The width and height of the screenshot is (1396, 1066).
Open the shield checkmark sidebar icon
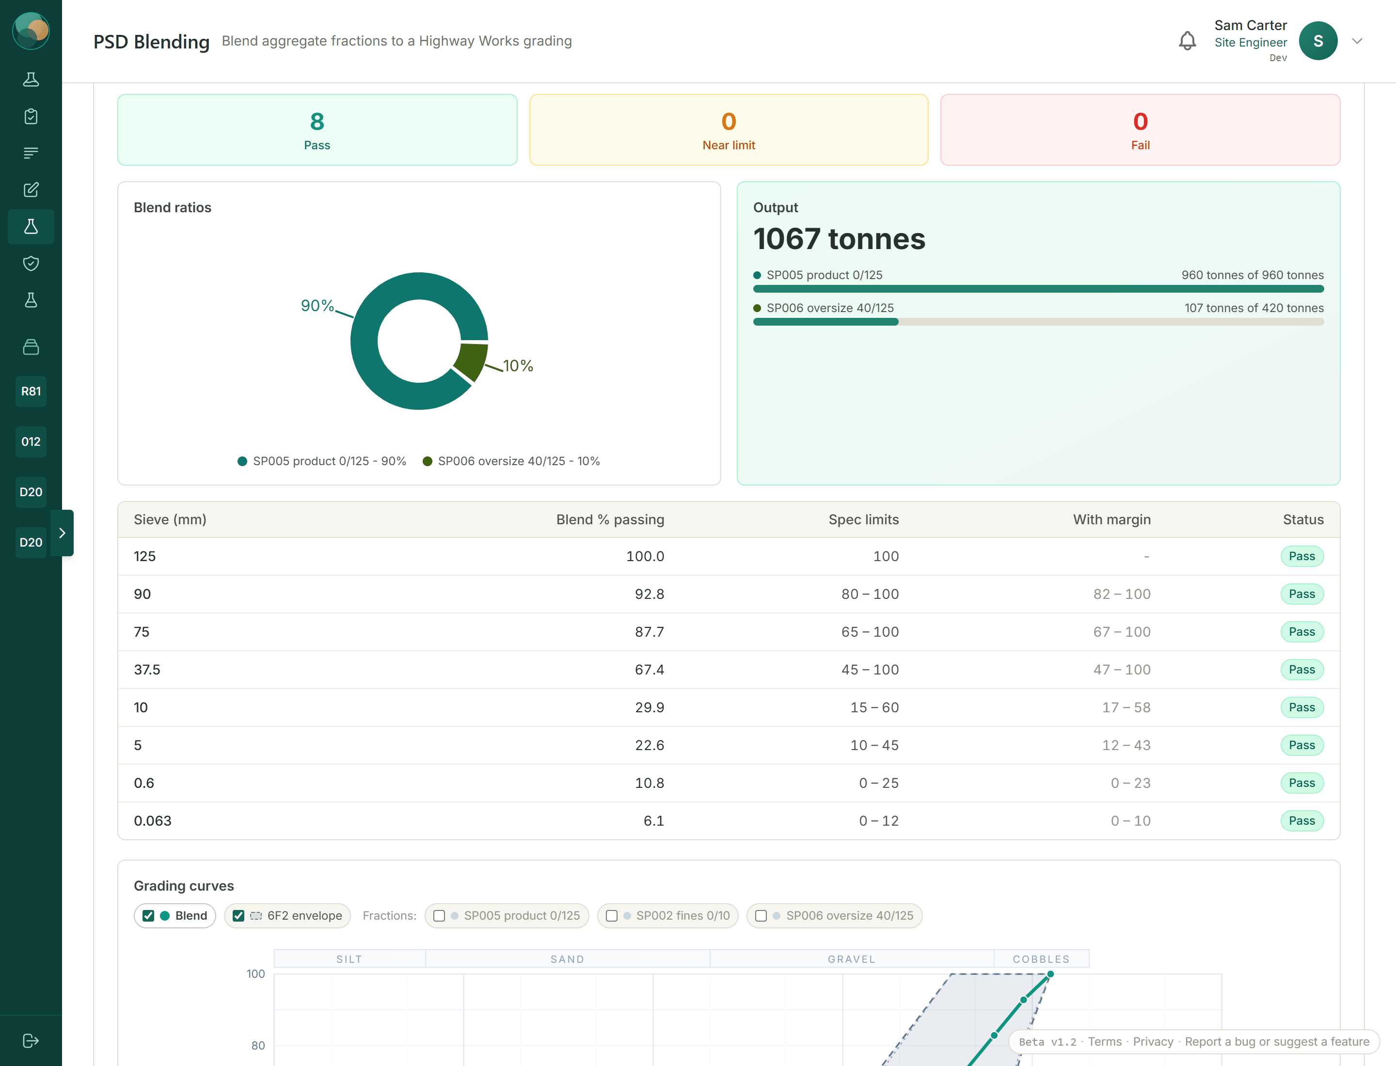click(31, 263)
